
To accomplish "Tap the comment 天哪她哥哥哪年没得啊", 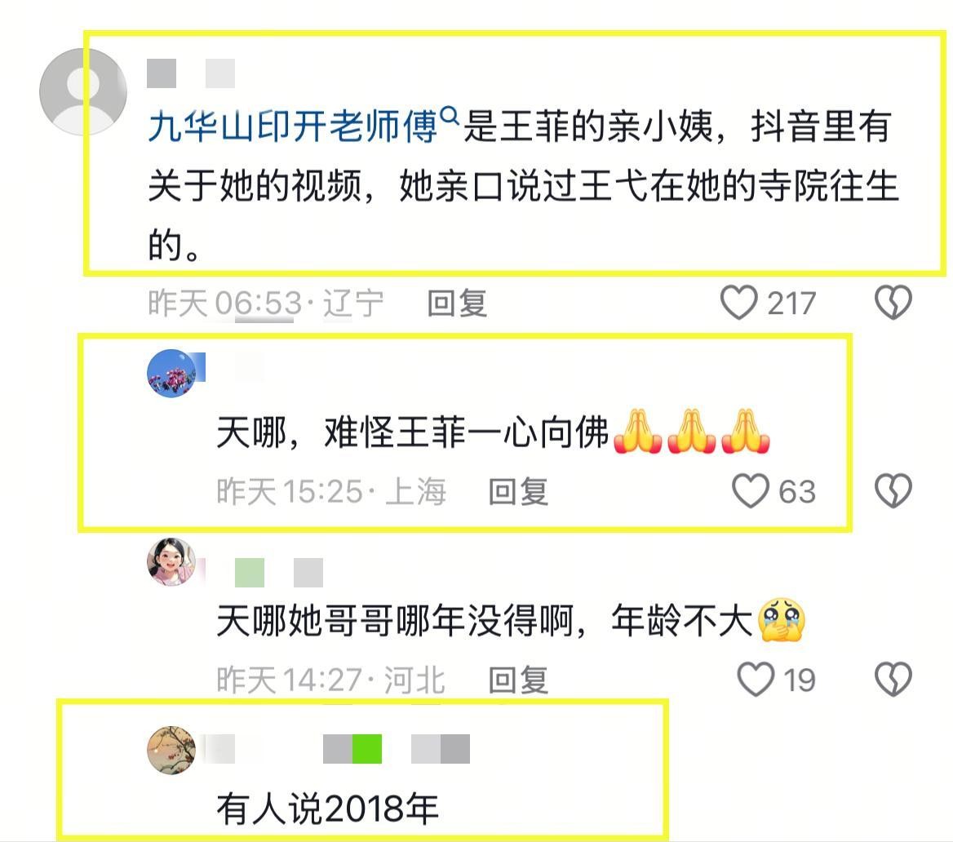I will coord(511,621).
